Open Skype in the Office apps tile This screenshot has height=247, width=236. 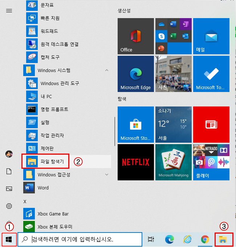pyautogui.click(x=161, y=36)
